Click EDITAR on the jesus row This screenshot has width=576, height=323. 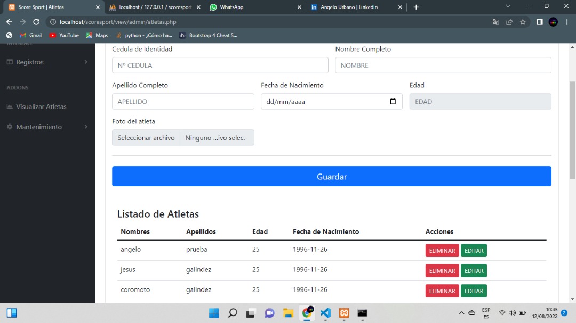click(x=474, y=270)
